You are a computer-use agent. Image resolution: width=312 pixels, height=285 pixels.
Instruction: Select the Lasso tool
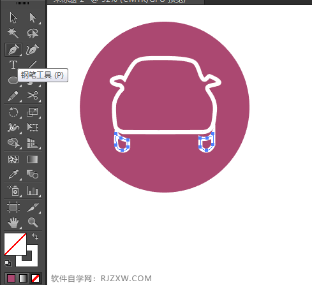[33, 33]
